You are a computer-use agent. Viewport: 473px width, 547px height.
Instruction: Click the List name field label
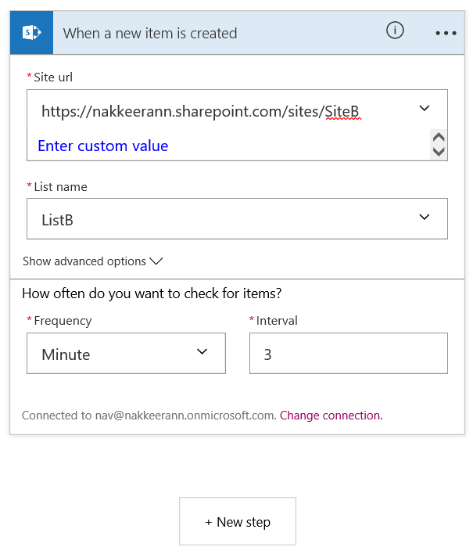pyautogui.click(x=60, y=187)
